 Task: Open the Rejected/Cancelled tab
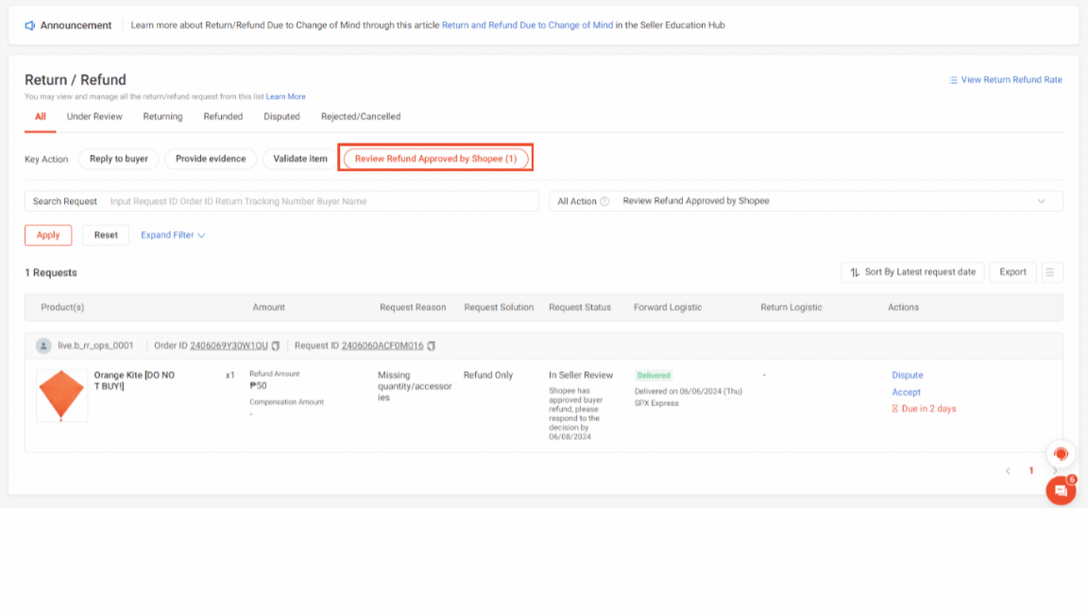pos(361,116)
